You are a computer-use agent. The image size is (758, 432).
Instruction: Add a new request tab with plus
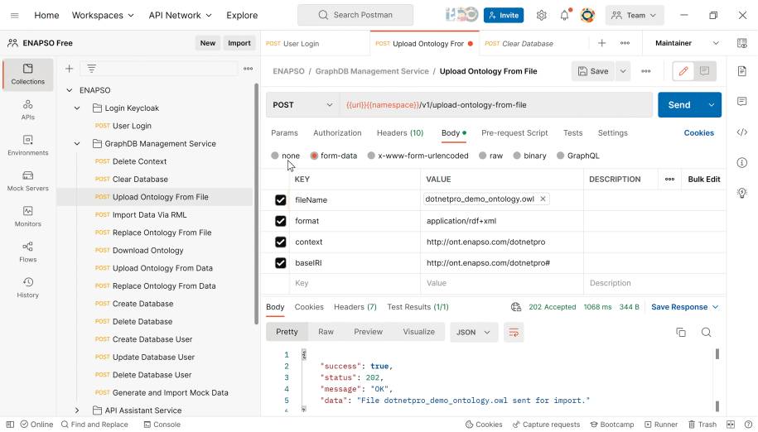point(602,43)
